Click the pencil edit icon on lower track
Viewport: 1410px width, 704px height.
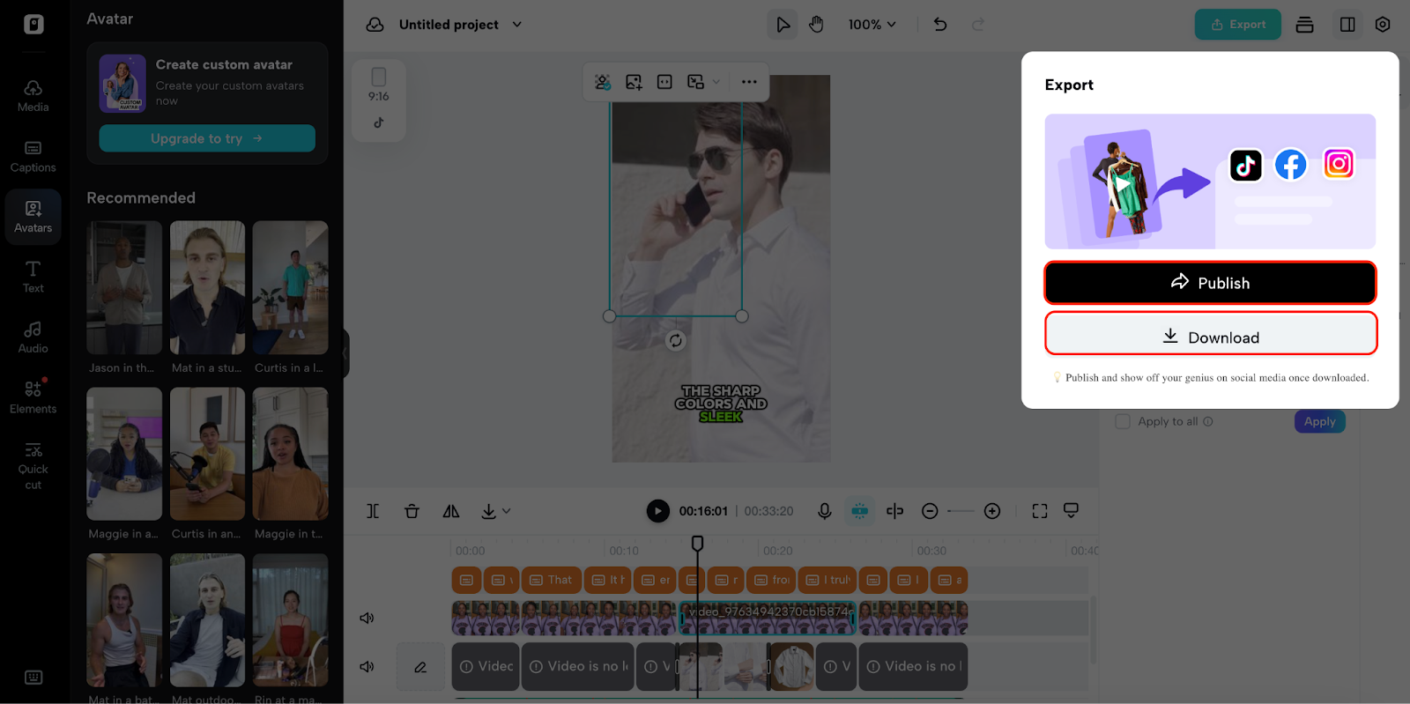(x=420, y=667)
